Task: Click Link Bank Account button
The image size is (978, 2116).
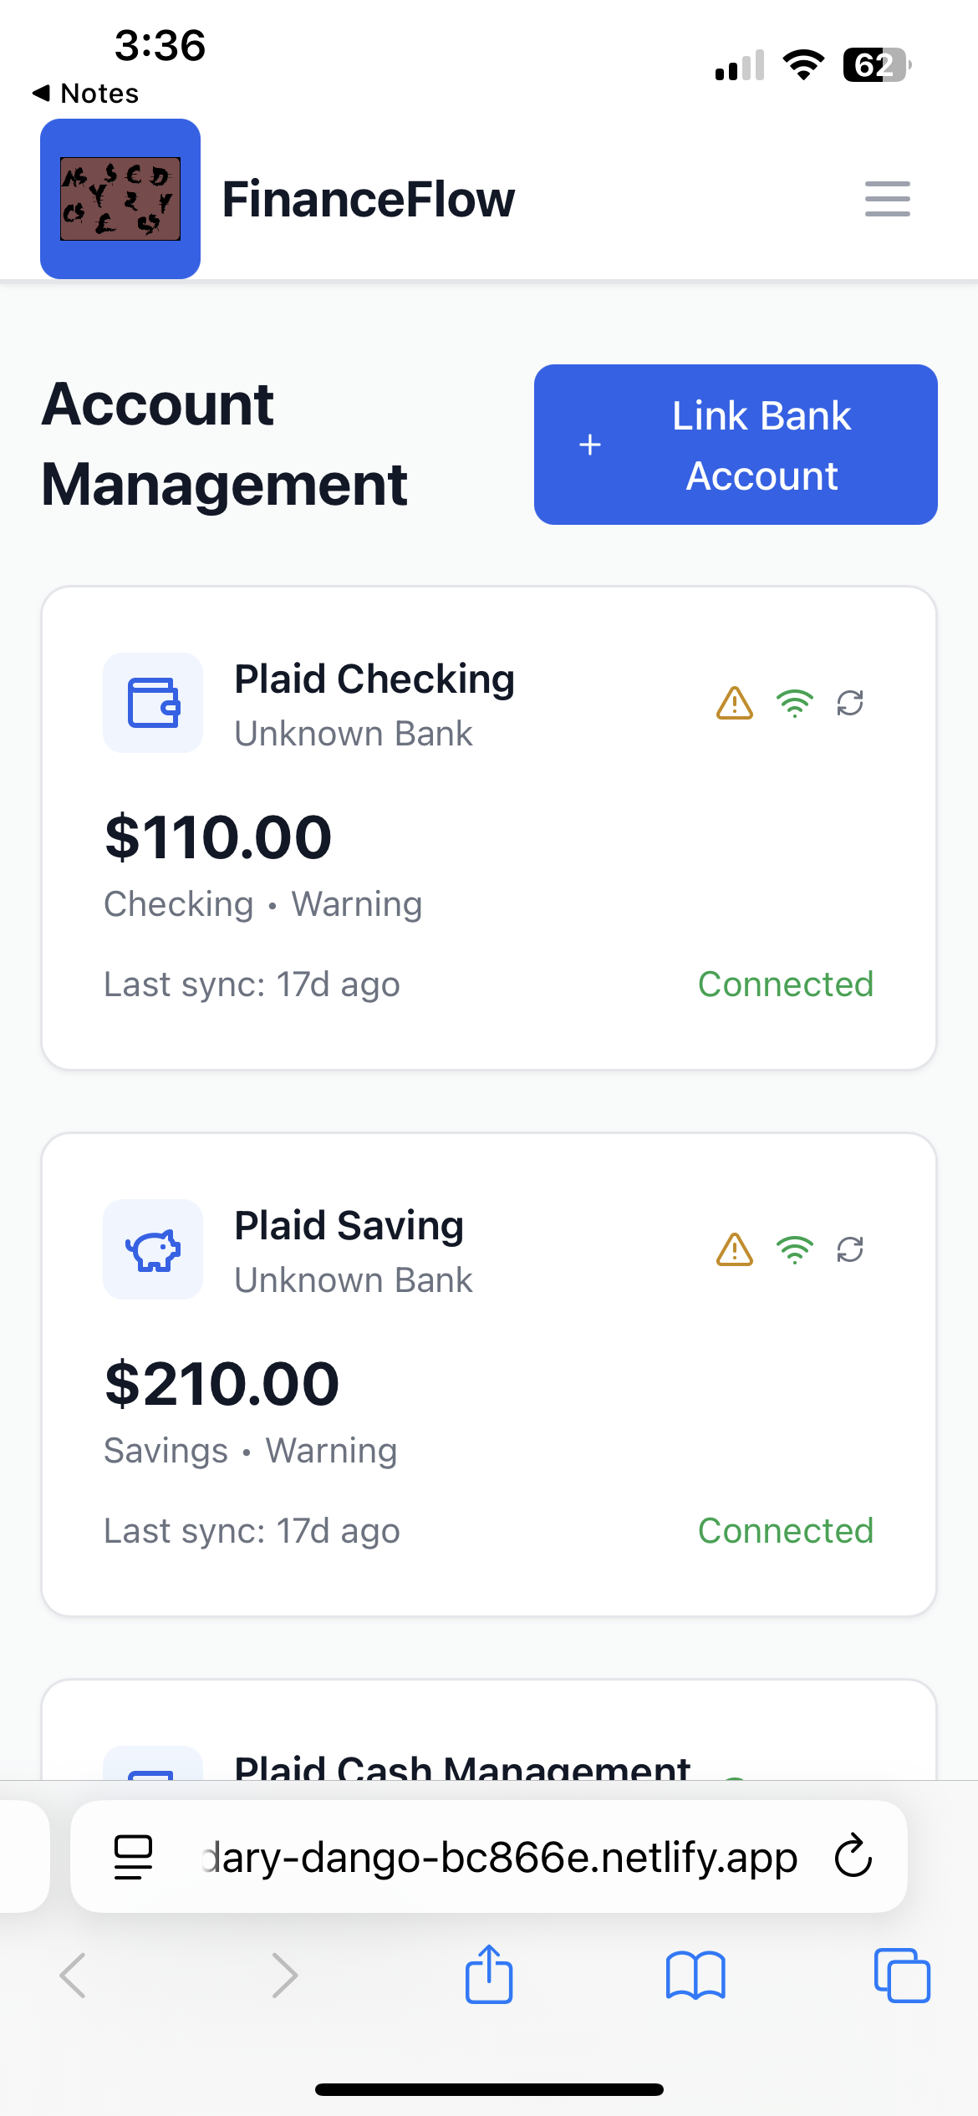Action: click(x=736, y=445)
